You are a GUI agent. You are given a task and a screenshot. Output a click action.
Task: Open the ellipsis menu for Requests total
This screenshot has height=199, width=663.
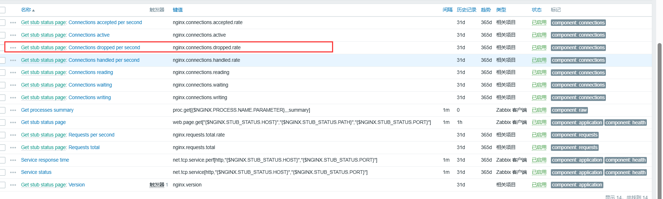pos(13,148)
